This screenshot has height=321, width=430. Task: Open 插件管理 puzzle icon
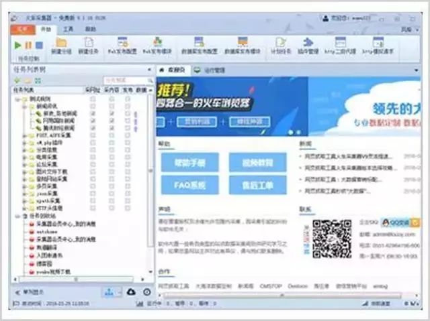(308, 42)
